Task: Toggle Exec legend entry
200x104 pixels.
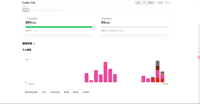Action: 76,92
